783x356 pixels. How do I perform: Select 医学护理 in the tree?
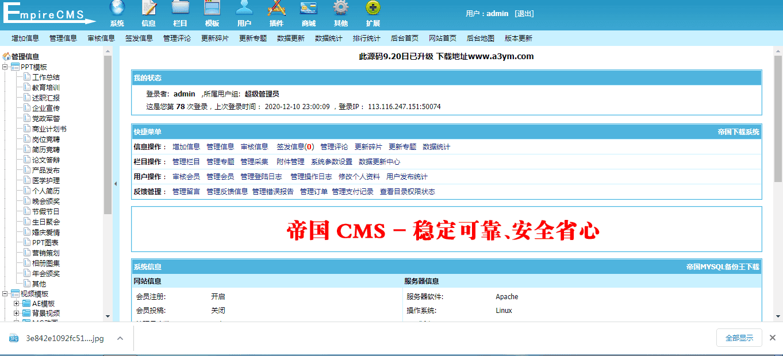coord(46,180)
